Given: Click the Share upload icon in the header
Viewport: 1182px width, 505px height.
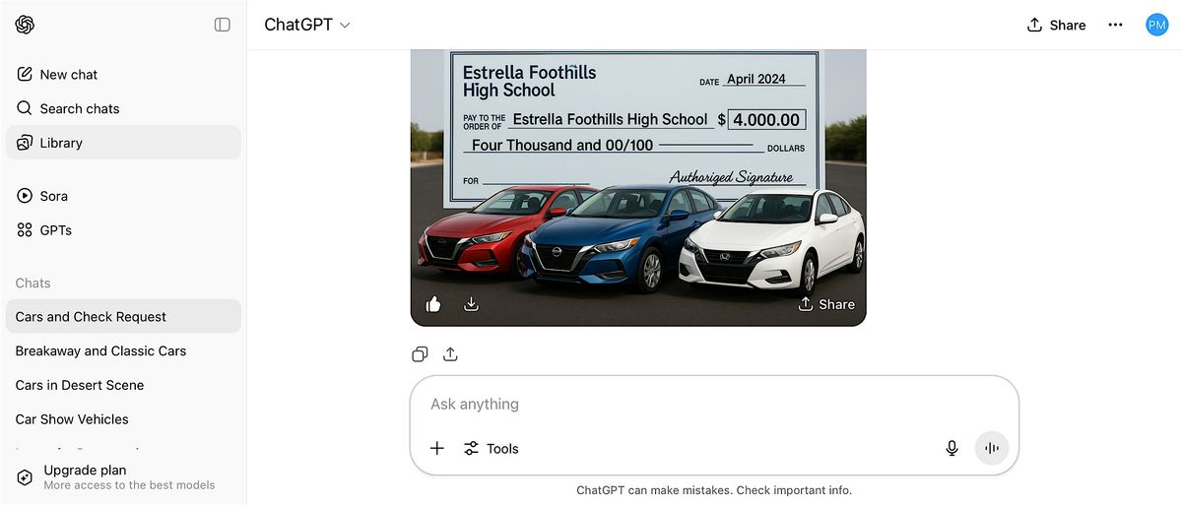Looking at the screenshot, I should tap(1034, 25).
